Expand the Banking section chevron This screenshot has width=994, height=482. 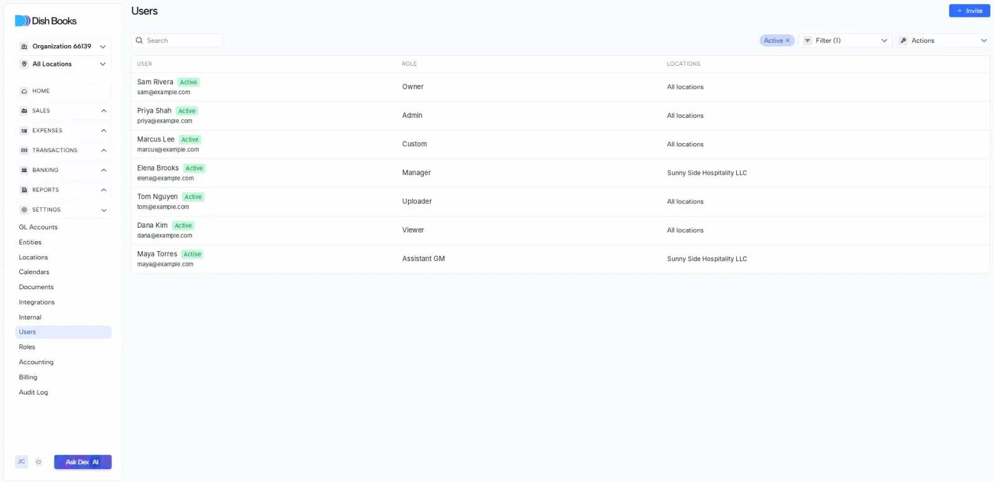(104, 170)
